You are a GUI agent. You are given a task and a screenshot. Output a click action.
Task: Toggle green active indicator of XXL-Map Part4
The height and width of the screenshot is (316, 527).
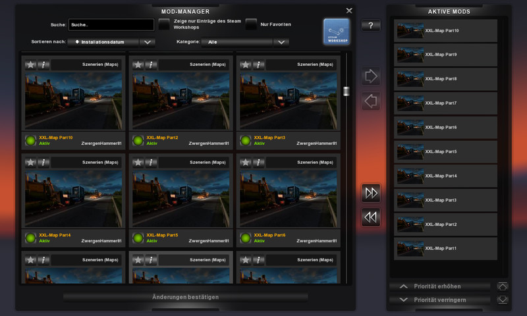click(x=30, y=238)
